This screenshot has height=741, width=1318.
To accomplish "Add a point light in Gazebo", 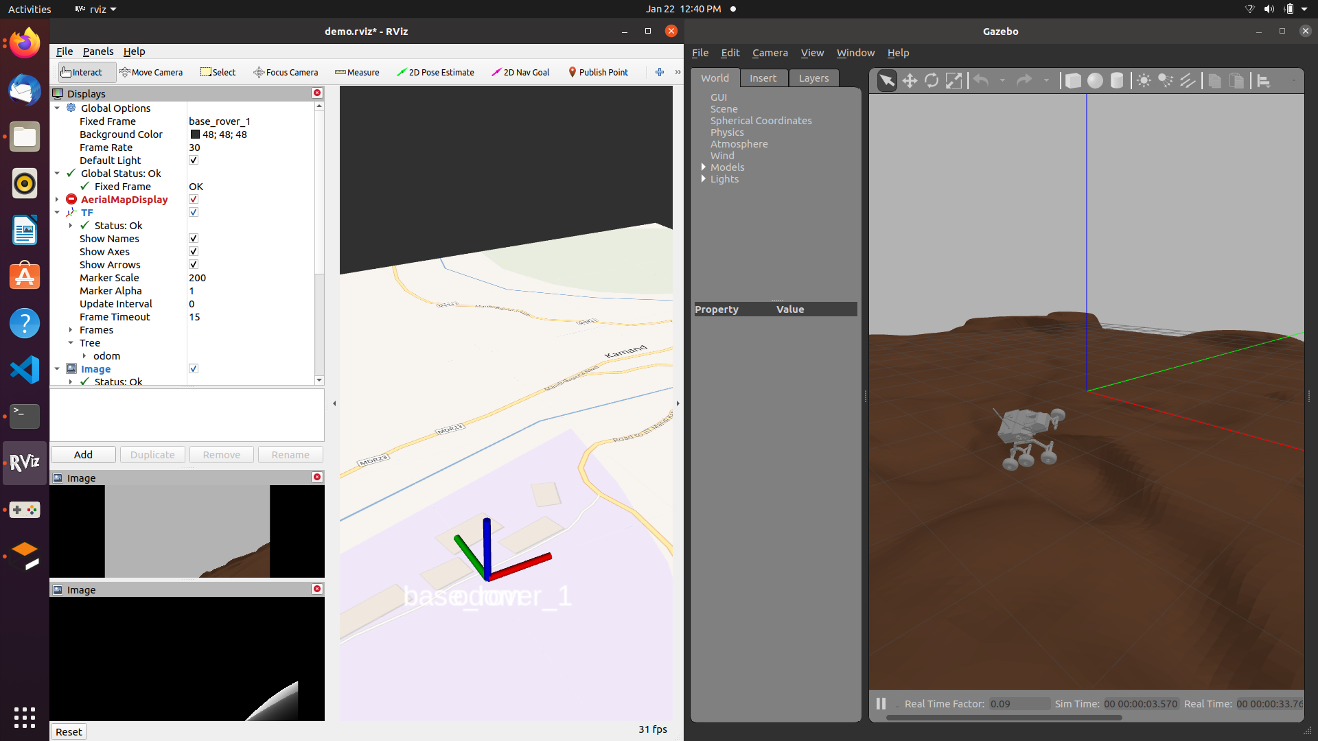I will (x=1144, y=81).
